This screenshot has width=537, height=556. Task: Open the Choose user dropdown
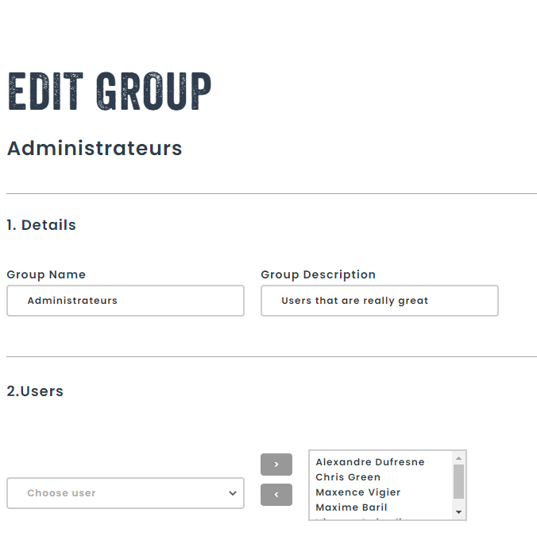[126, 493]
